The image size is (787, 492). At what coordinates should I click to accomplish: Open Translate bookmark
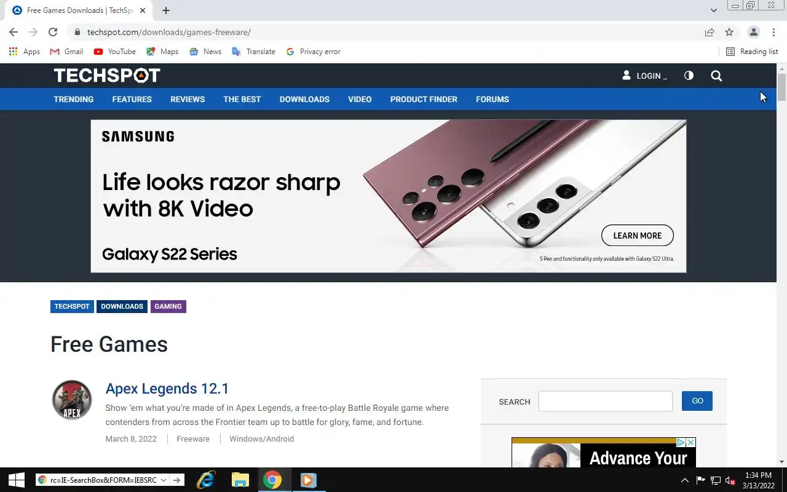pos(253,52)
